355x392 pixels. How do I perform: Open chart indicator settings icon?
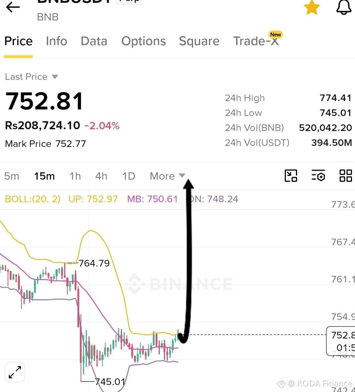pos(318,176)
